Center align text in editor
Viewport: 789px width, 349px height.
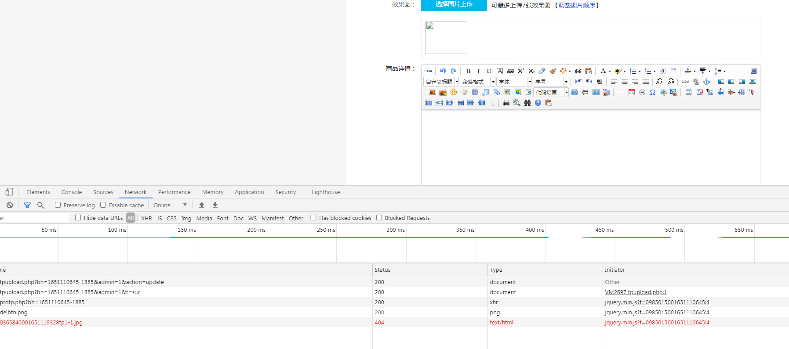pos(625,82)
